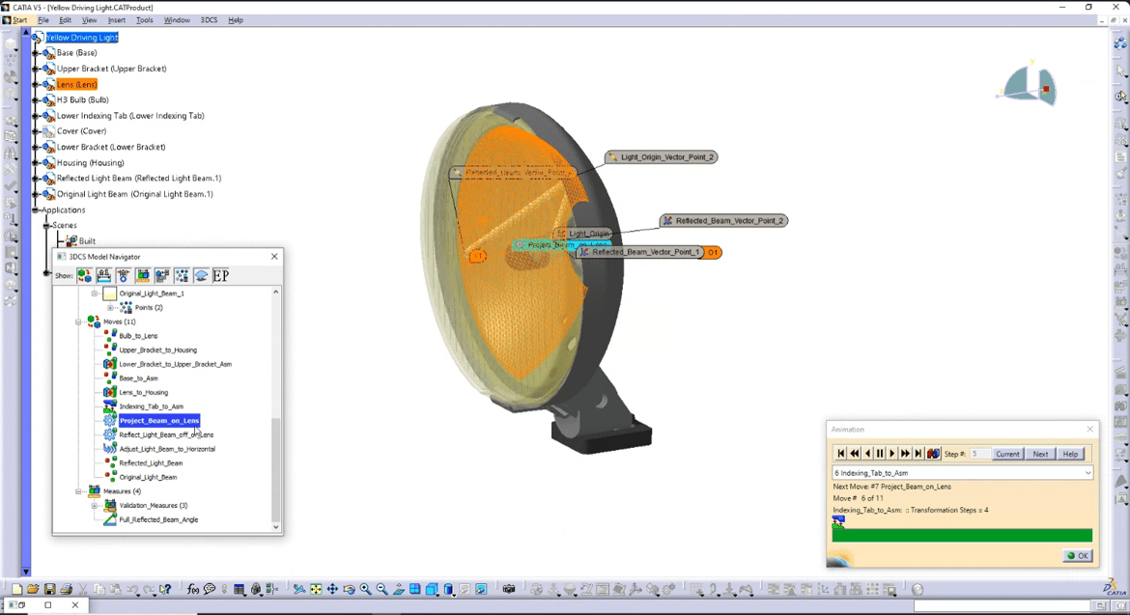Image resolution: width=1130 pixels, height=615 pixels.
Task: Click the AVI record icon in the Animation panel
Action: click(x=933, y=453)
